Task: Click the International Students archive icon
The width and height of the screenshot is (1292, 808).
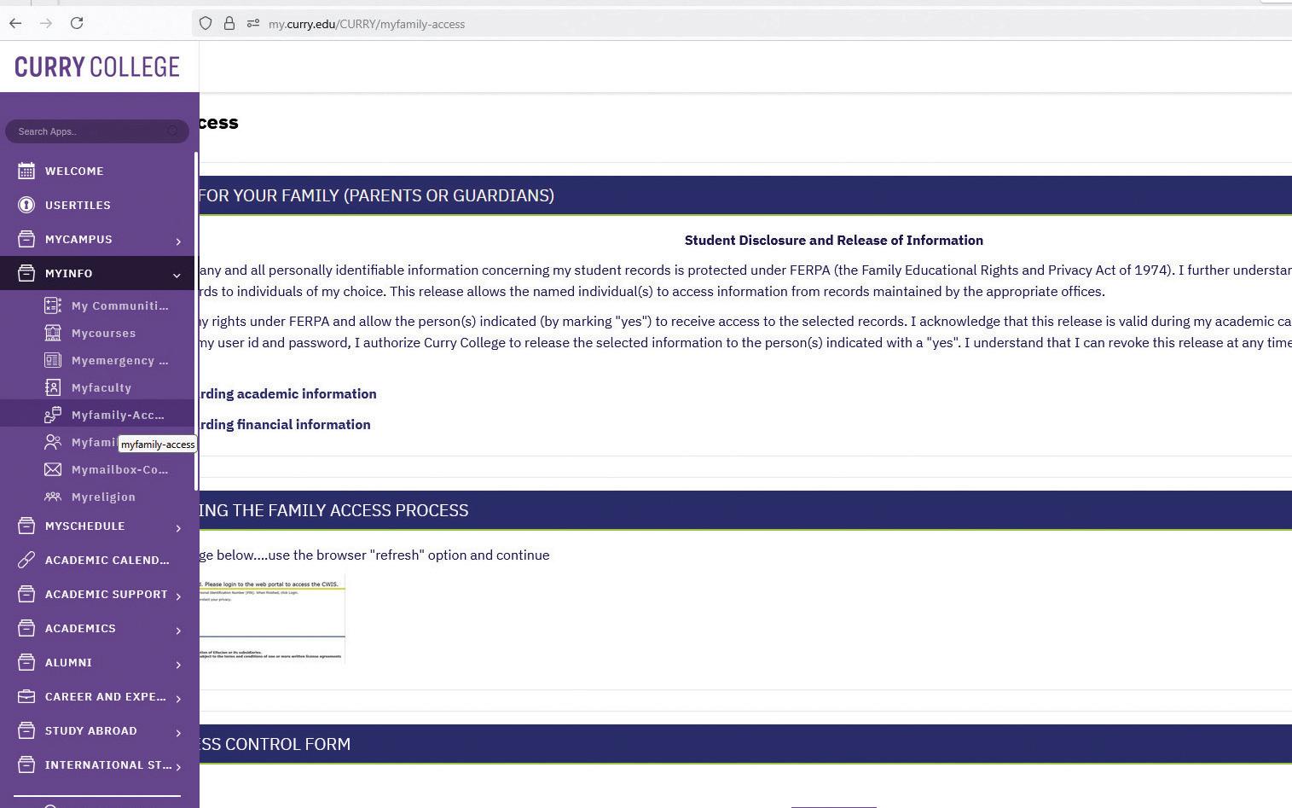Action: pyautogui.click(x=26, y=764)
